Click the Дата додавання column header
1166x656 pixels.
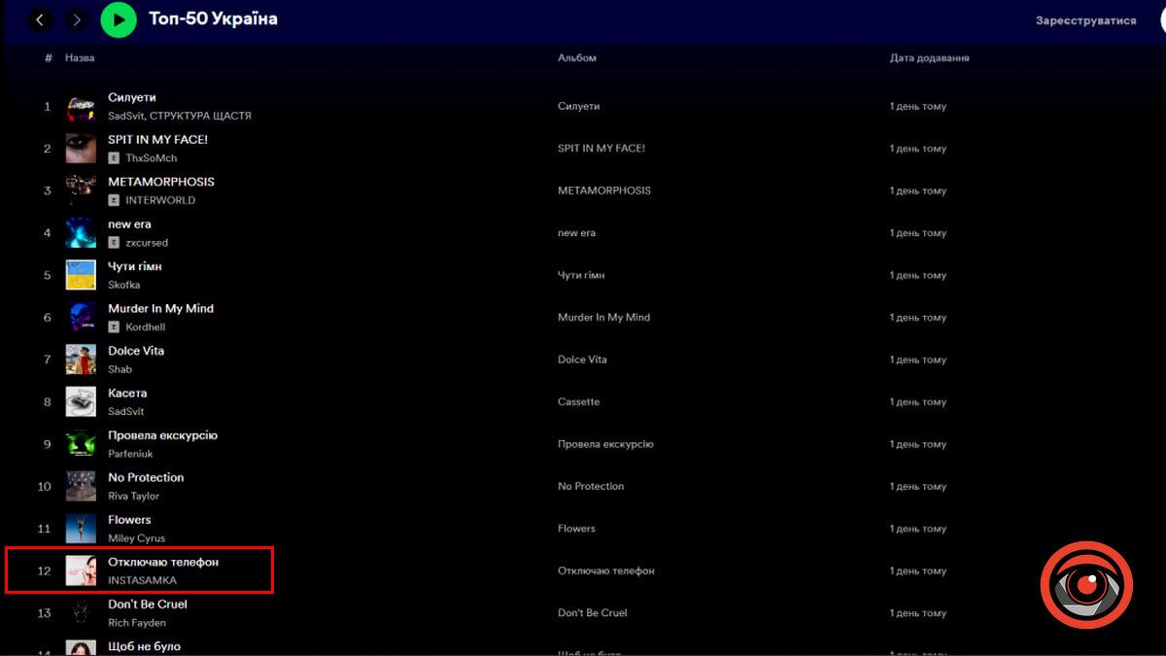[x=929, y=58]
